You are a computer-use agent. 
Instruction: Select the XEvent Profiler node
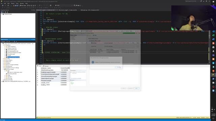click(9, 80)
